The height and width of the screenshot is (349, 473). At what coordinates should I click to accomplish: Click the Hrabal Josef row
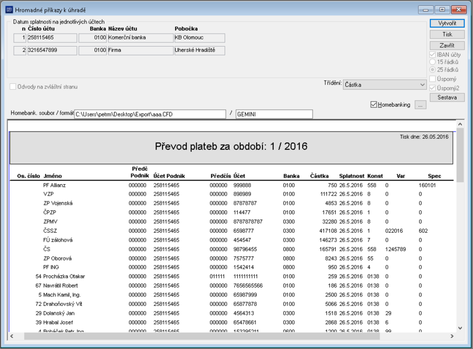pyautogui.click(x=232, y=322)
